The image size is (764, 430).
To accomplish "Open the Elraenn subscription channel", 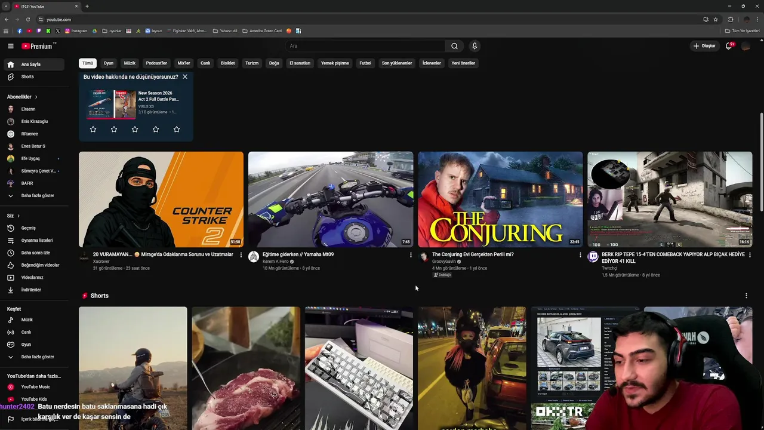I will pos(33,109).
